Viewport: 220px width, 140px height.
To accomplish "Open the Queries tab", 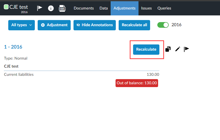I will pyautogui.click(x=164, y=8).
